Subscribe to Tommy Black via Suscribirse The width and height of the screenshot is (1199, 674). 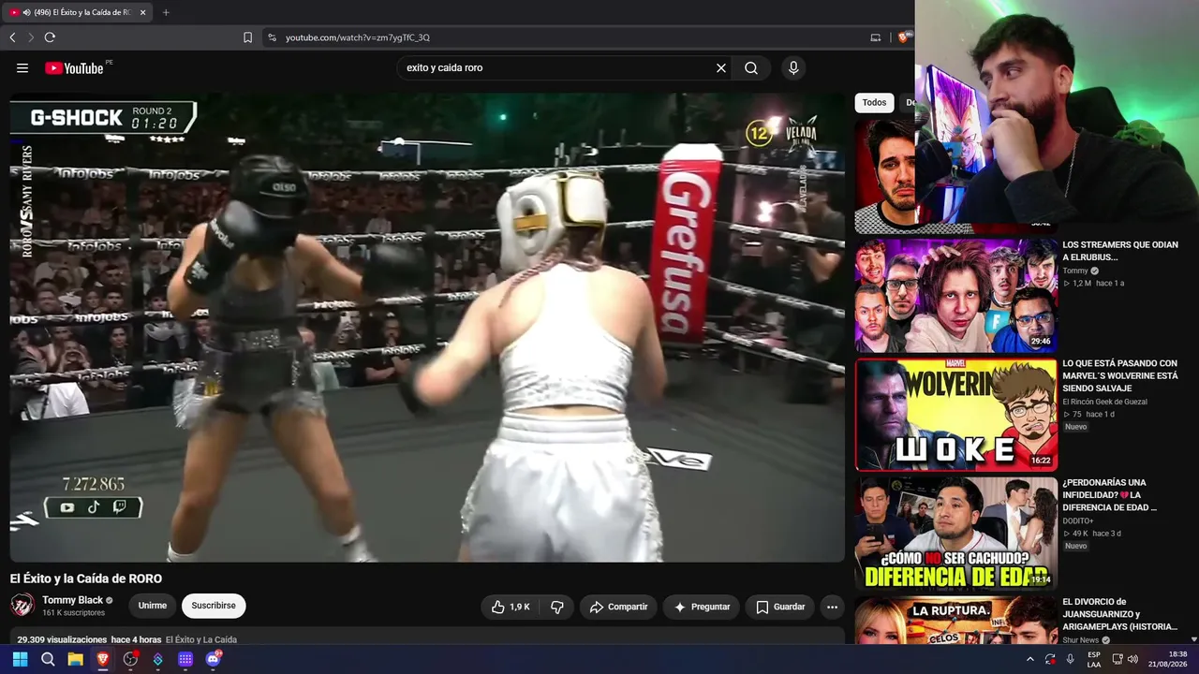[x=214, y=606]
